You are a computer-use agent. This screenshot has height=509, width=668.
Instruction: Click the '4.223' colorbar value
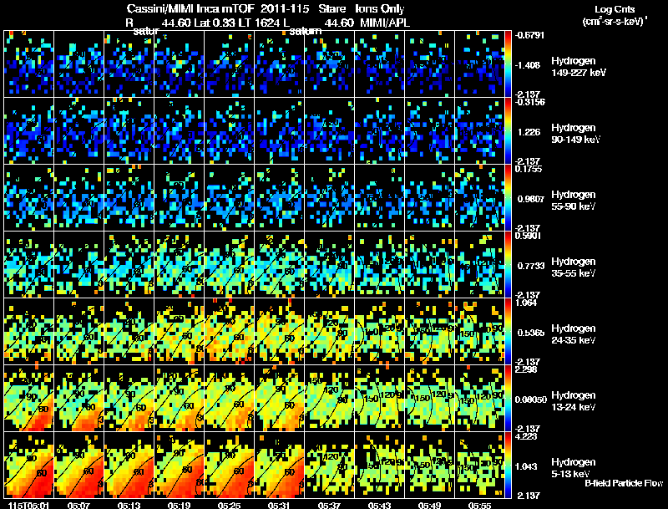point(526,436)
